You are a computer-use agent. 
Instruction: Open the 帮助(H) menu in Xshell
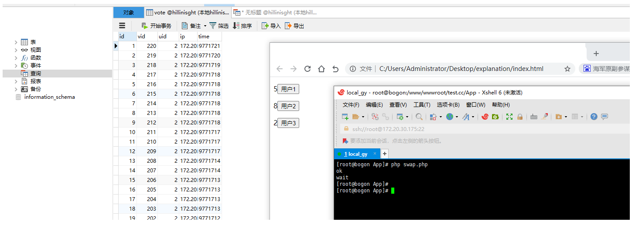501,105
